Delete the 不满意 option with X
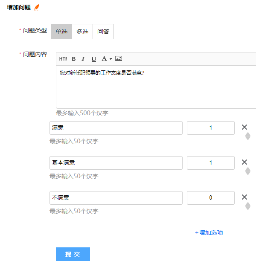 (x=244, y=197)
